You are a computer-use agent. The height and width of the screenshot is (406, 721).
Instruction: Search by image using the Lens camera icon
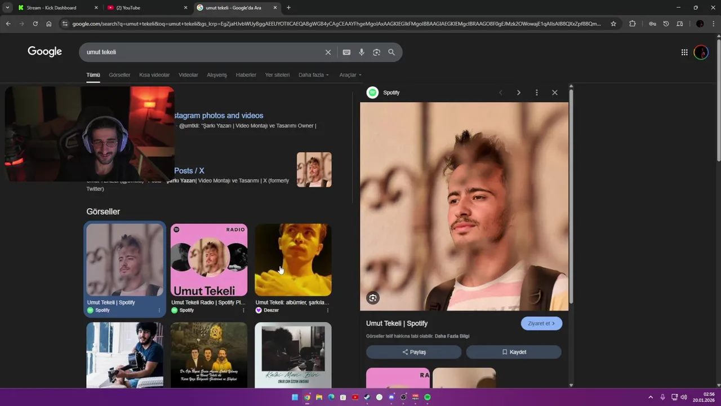tap(376, 52)
